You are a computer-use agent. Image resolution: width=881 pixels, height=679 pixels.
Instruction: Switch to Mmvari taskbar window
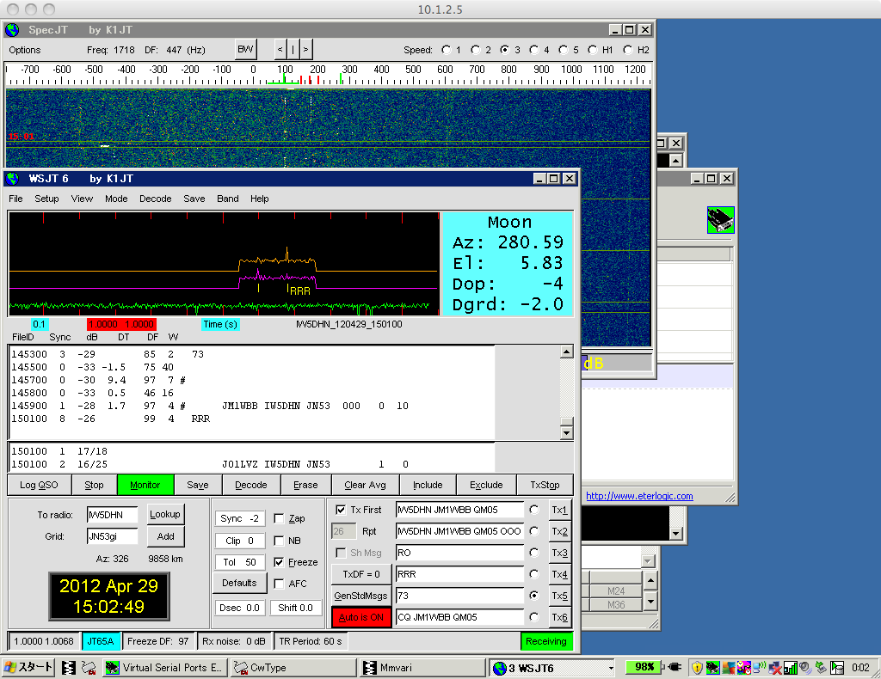[x=422, y=667]
